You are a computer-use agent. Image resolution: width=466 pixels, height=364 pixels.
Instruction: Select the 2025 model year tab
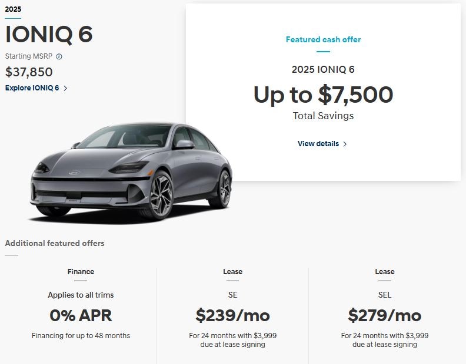pyautogui.click(x=13, y=9)
